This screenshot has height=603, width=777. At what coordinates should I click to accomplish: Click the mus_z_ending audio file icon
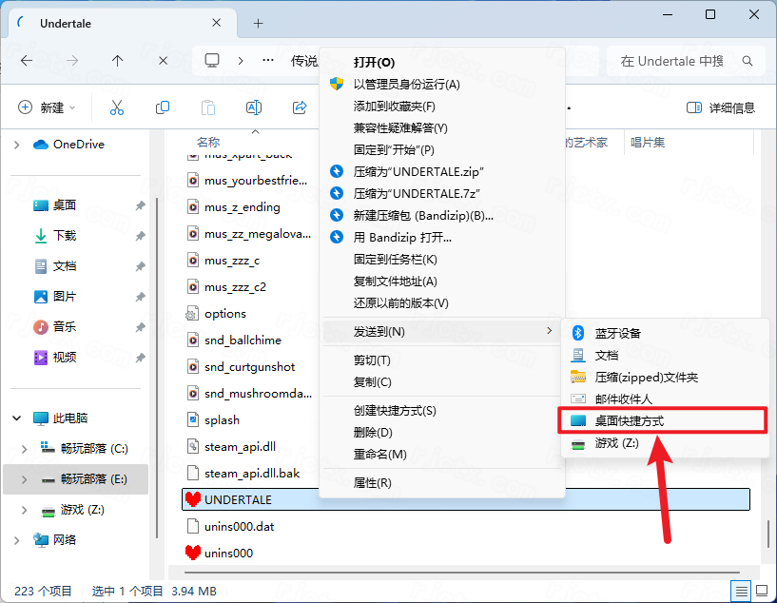pyautogui.click(x=192, y=206)
